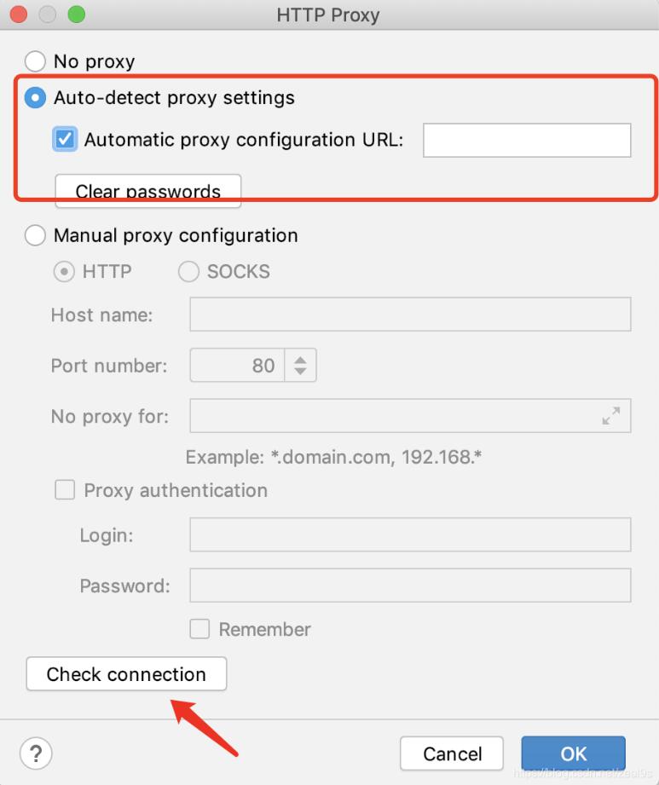This screenshot has height=785, width=659.
Task: Uncheck Automatic proxy configuration URL checkbox
Action: click(x=65, y=140)
